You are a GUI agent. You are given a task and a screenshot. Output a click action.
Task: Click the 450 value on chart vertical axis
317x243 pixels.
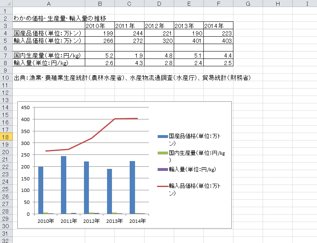26,107
